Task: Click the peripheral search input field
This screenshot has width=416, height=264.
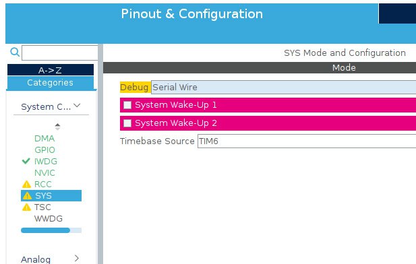Action: coord(60,53)
